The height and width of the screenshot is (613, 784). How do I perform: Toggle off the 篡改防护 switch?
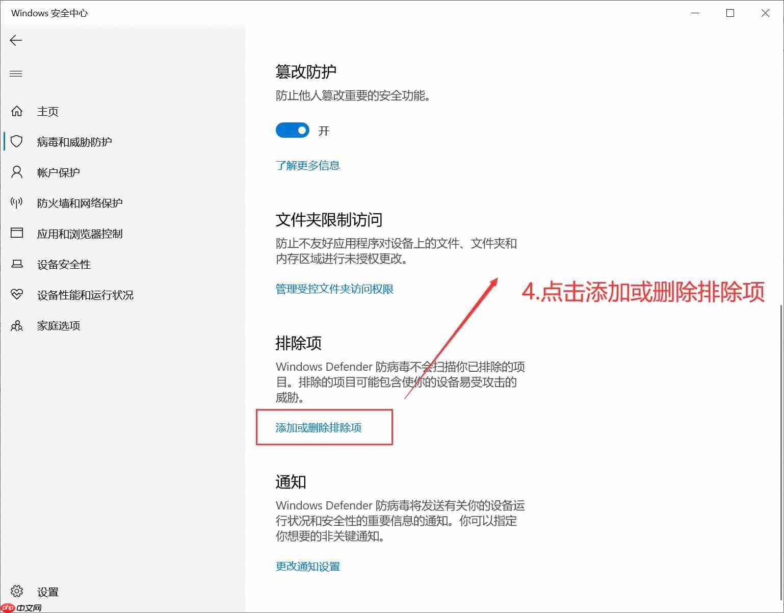(x=292, y=130)
